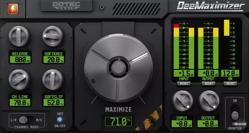This screenshot has height=133, width=249.
Task: Click the +0.0 dB output peak readout
Action: click(x=208, y=73)
